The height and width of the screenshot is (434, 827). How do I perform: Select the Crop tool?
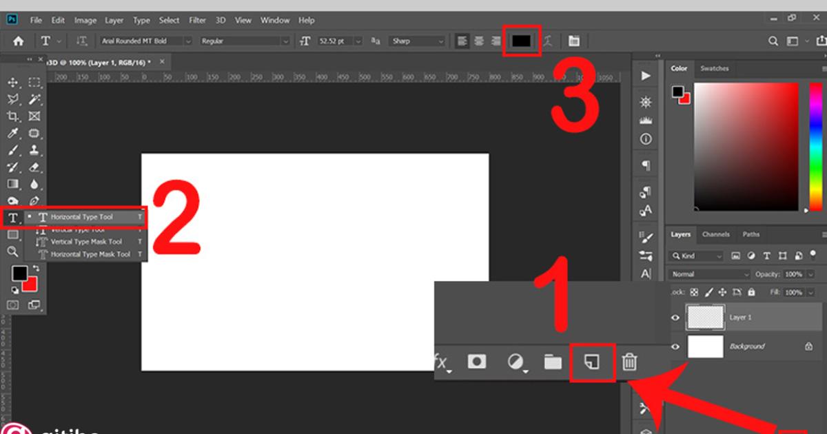(x=12, y=116)
